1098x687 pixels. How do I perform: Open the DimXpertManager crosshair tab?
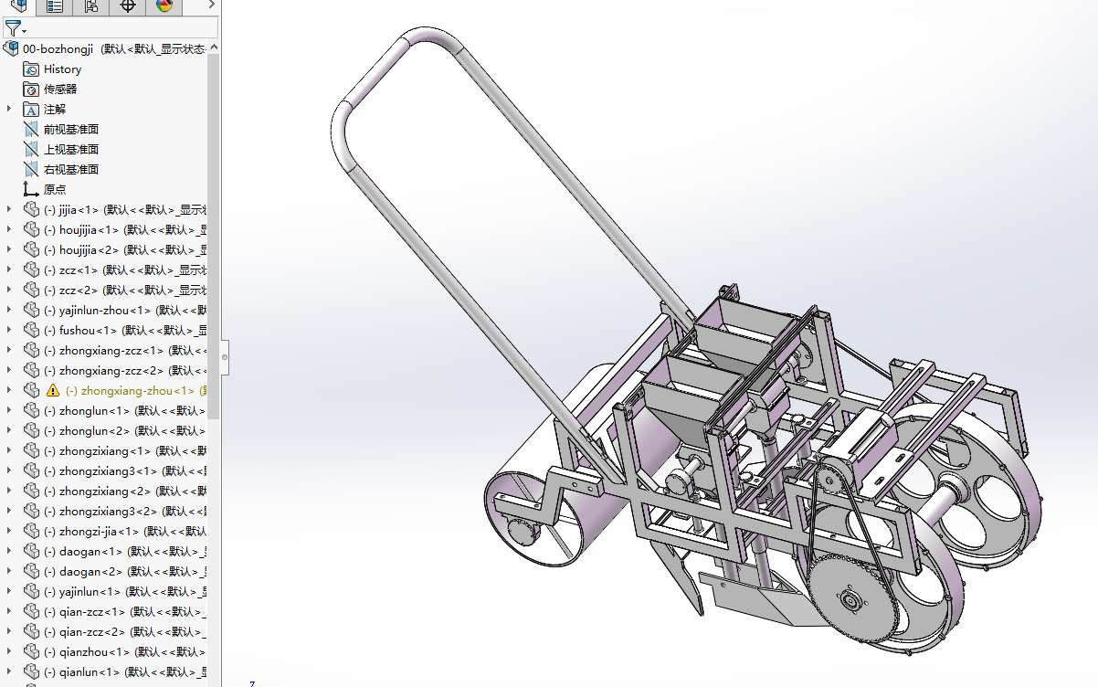[x=128, y=6]
